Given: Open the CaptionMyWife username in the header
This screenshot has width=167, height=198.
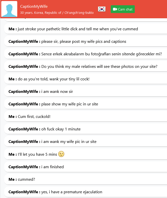Looking at the screenshot, I should point(34,7).
